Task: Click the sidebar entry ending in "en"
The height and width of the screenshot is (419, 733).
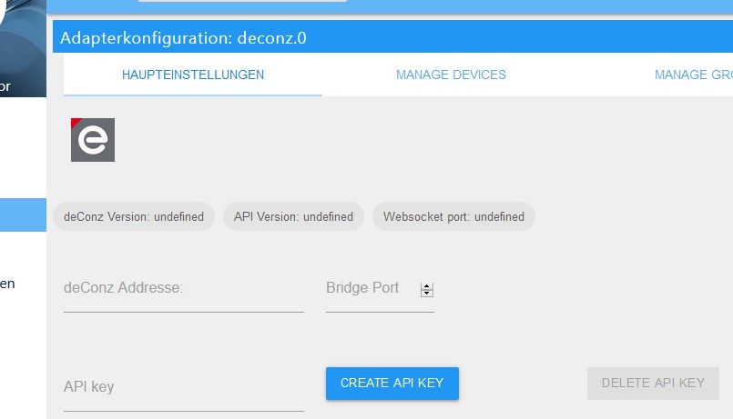Action: (7, 284)
